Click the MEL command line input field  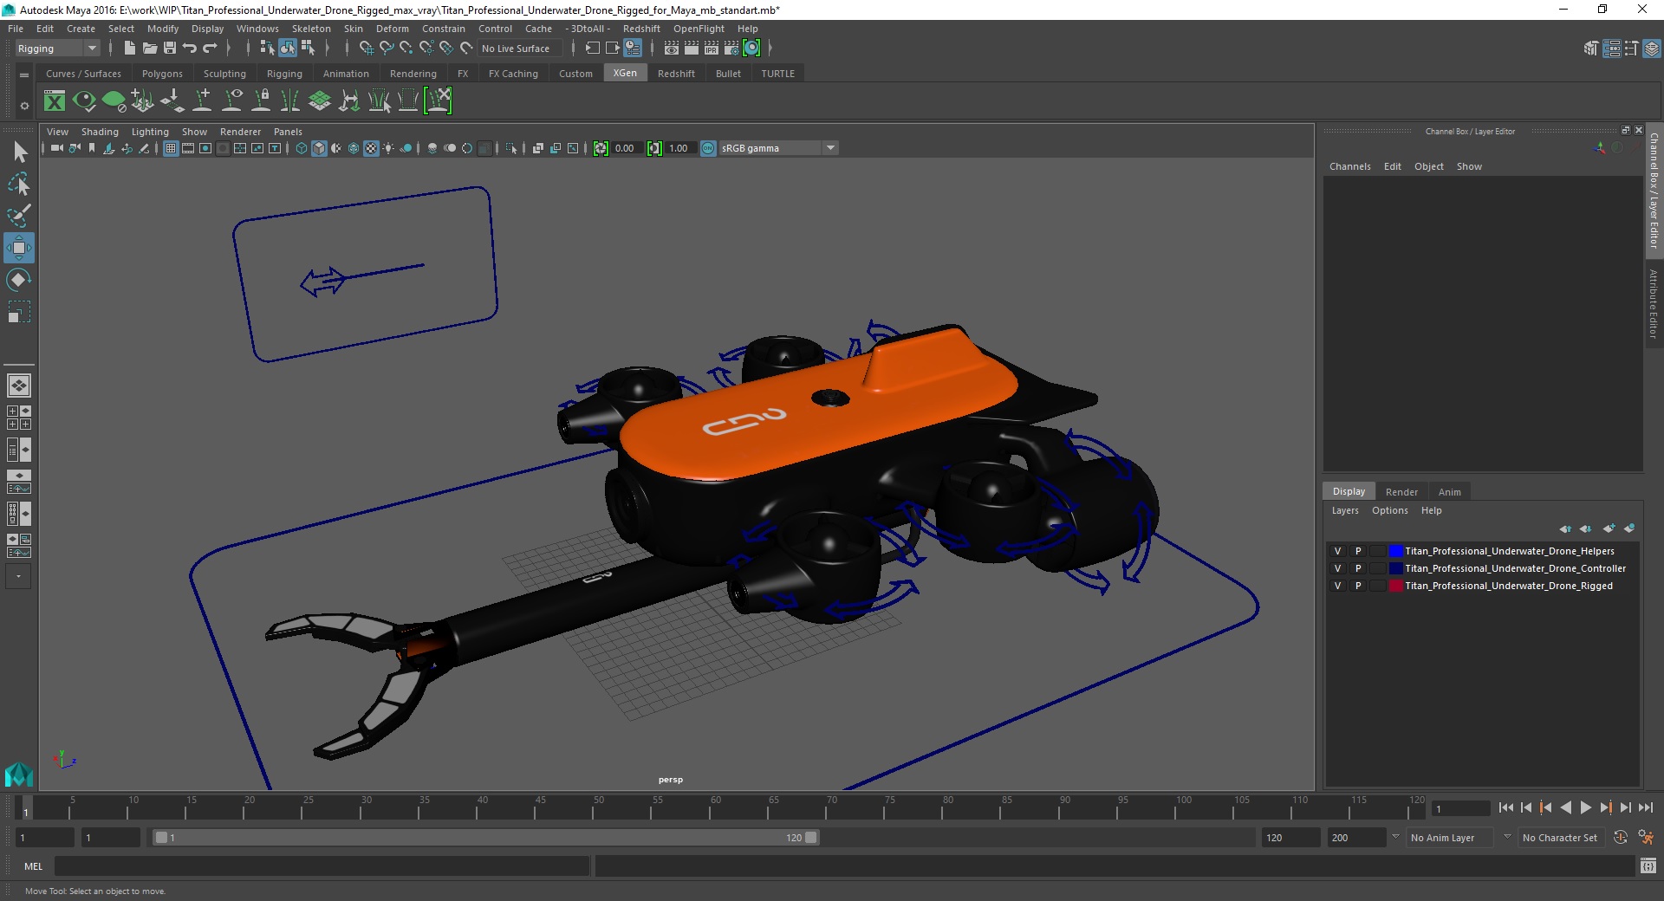(x=322, y=865)
